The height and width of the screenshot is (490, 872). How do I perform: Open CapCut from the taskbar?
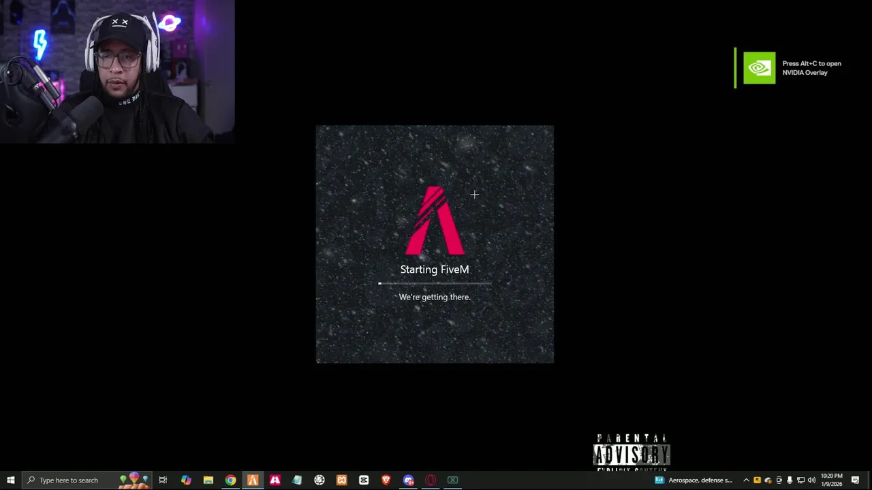click(364, 480)
